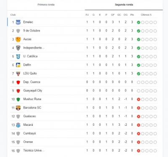Click the Delfín club logo
Screen dimensions: 168x157
(18, 65)
